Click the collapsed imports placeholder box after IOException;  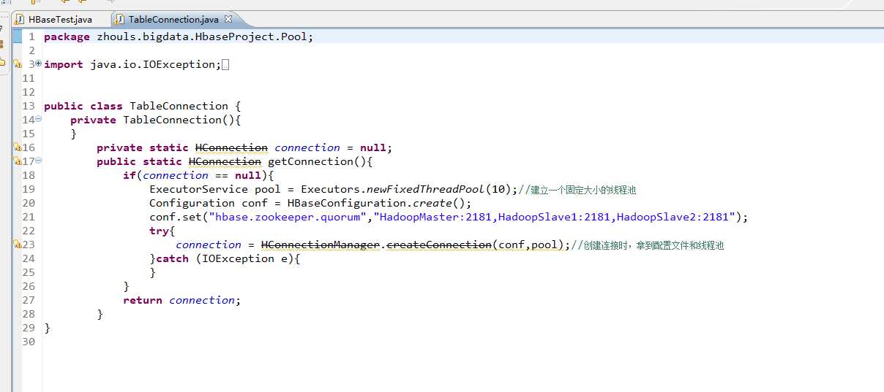pos(225,65)
